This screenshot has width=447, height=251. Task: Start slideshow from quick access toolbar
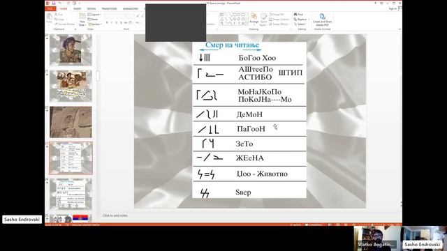click(75, 3)
